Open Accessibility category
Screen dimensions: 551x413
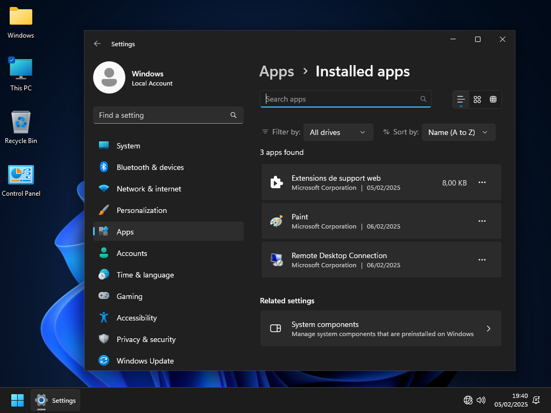168,318
